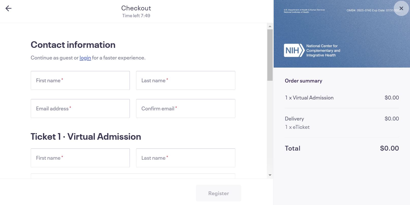Open the login link for faster checkout
The image size is (410, 205).
point(85,58)
